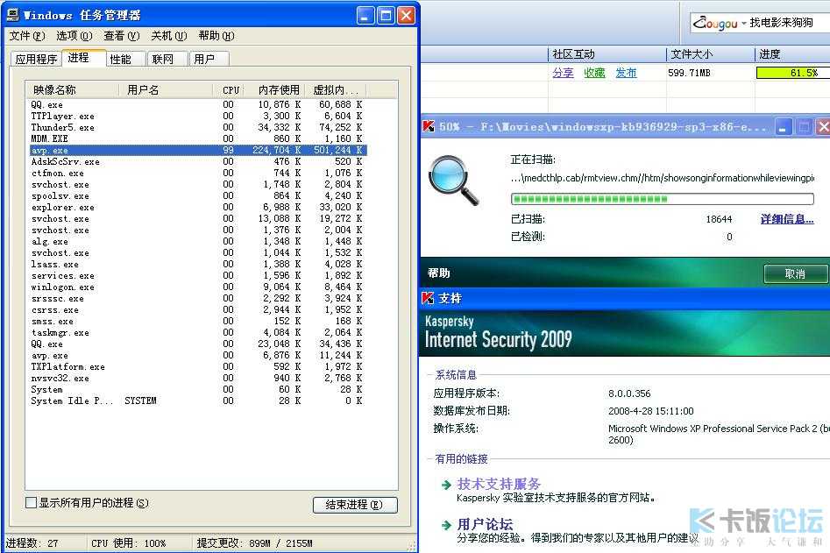
Task: Select the System Idle P... process row
Action: (197, 401)
